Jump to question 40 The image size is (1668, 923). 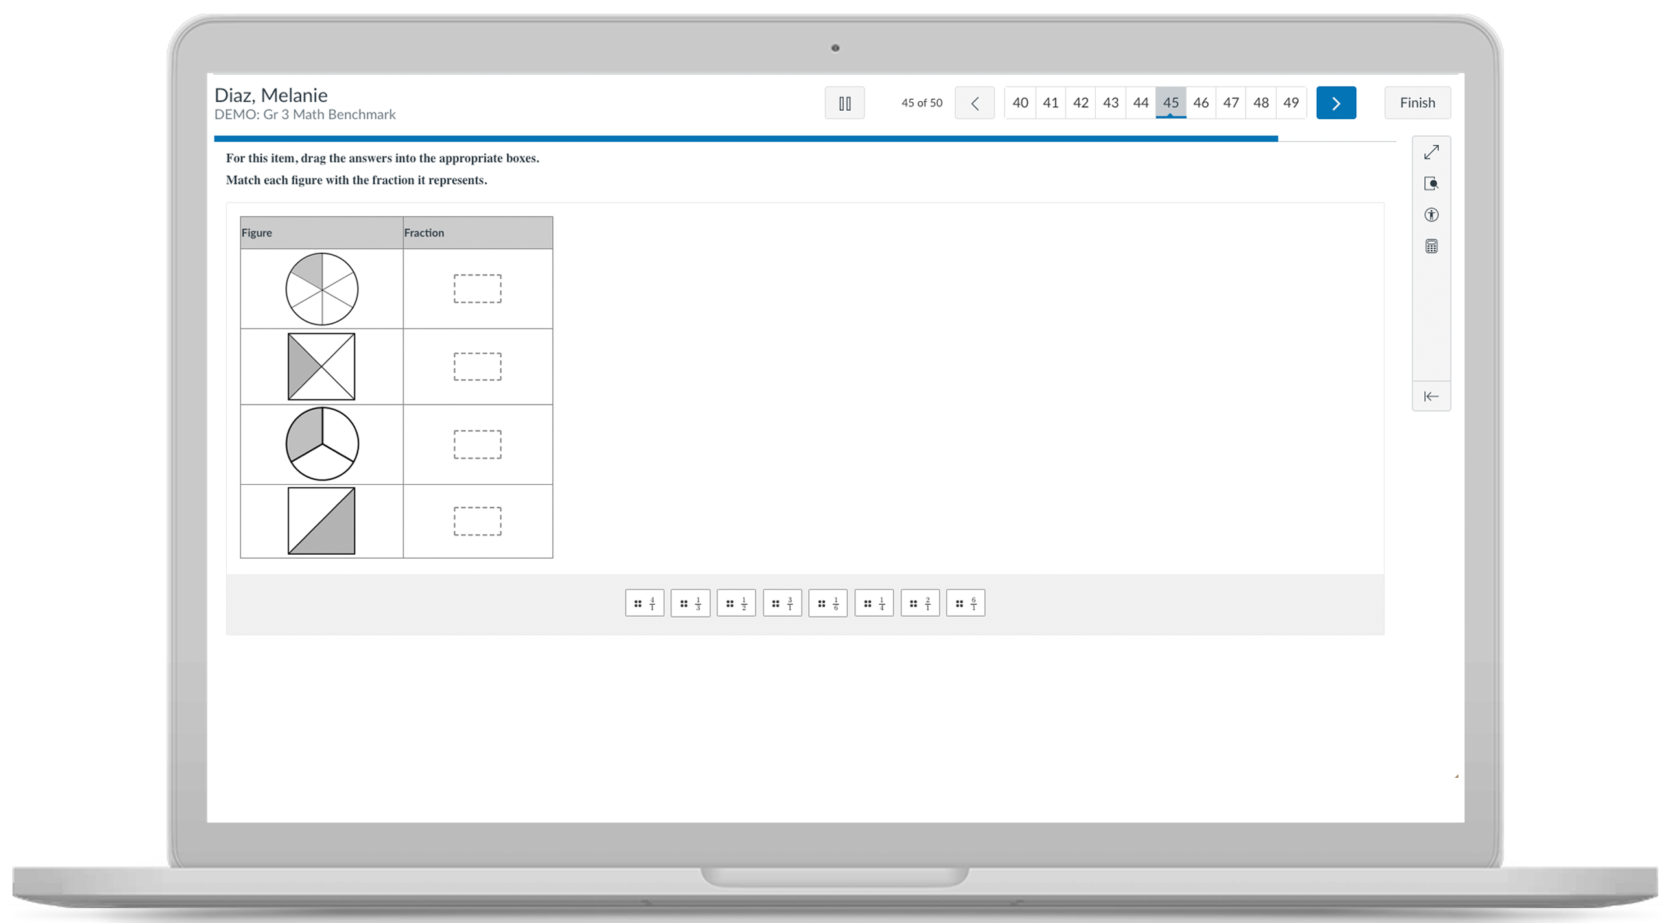coord(1020,102)
